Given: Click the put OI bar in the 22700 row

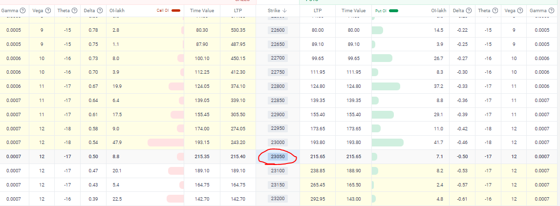Looking at the screenshot, I should (x=382, y=58).
